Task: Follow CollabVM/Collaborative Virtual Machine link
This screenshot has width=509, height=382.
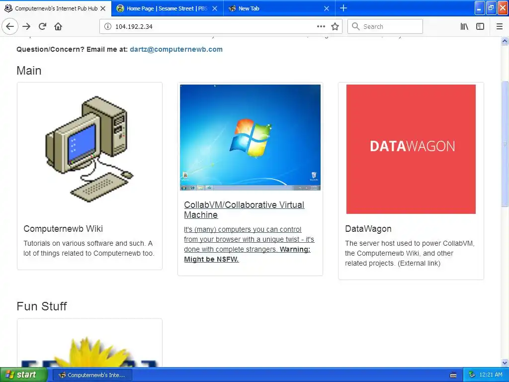Action: coord(244,210)
